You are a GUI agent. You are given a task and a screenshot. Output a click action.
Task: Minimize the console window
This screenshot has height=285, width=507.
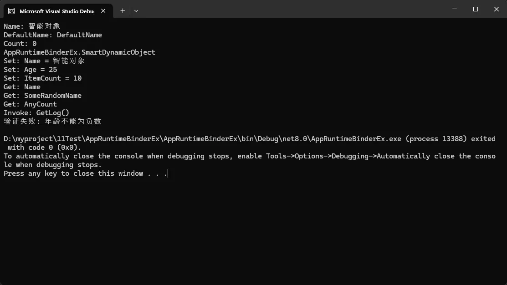click(455, 9)
